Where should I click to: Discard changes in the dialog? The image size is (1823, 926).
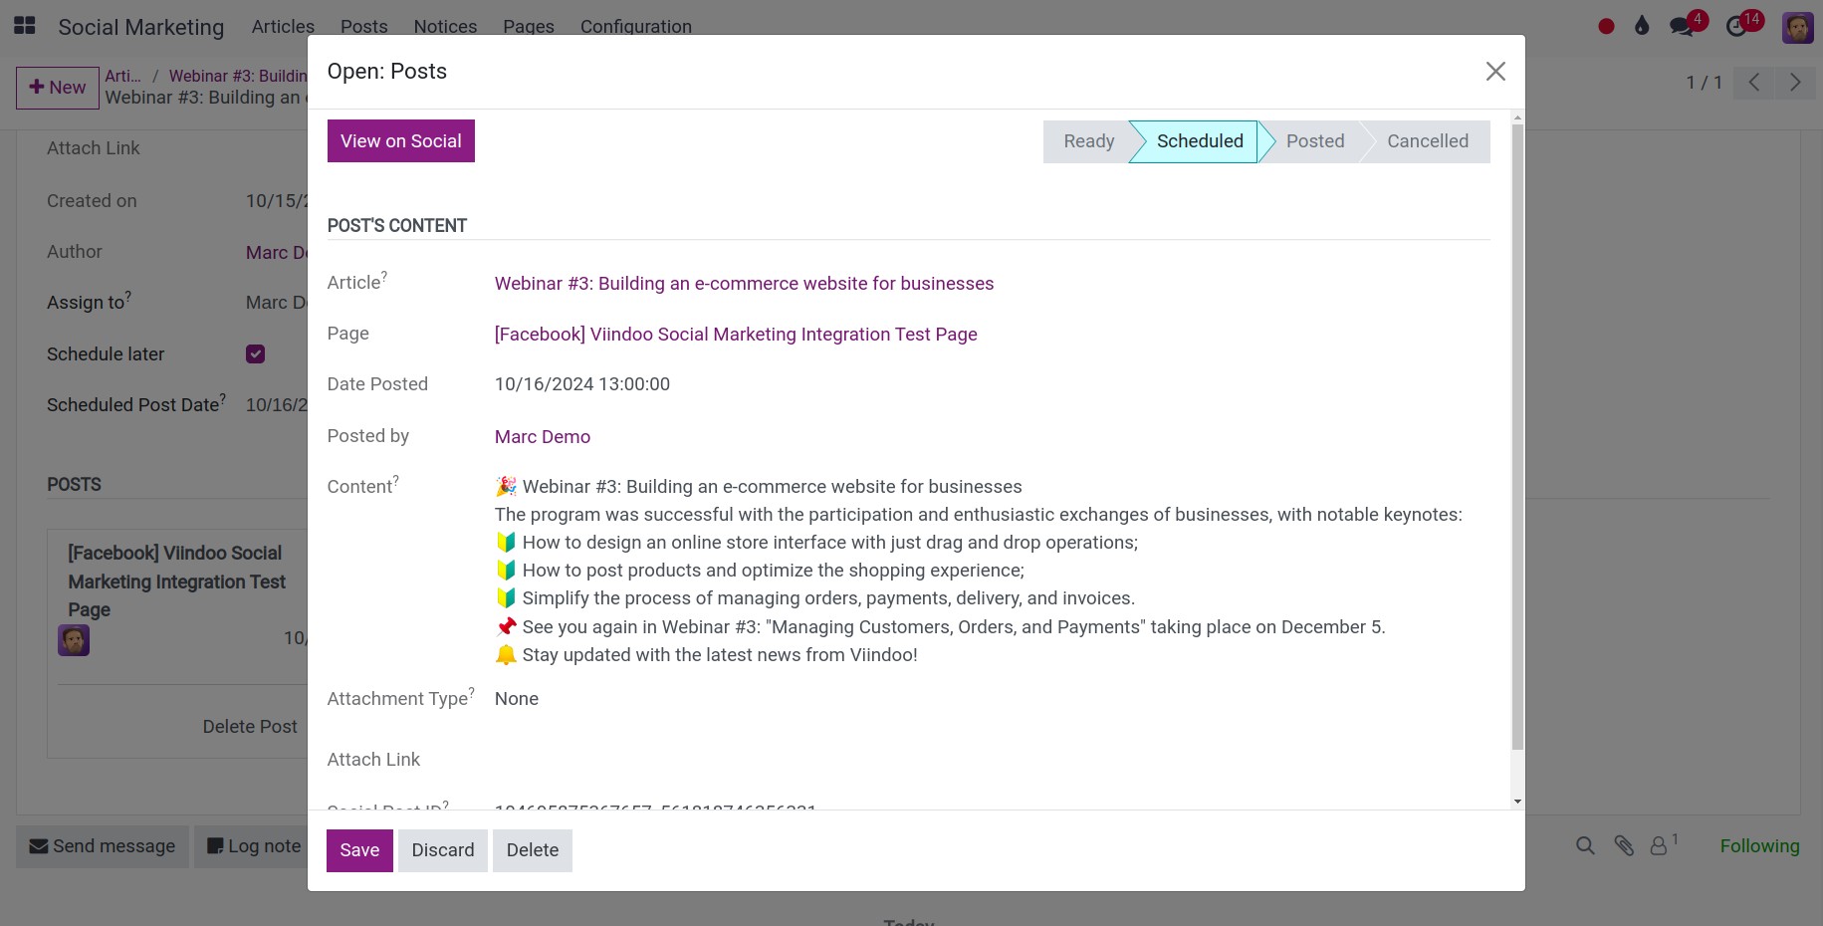[x=443, y=850]
